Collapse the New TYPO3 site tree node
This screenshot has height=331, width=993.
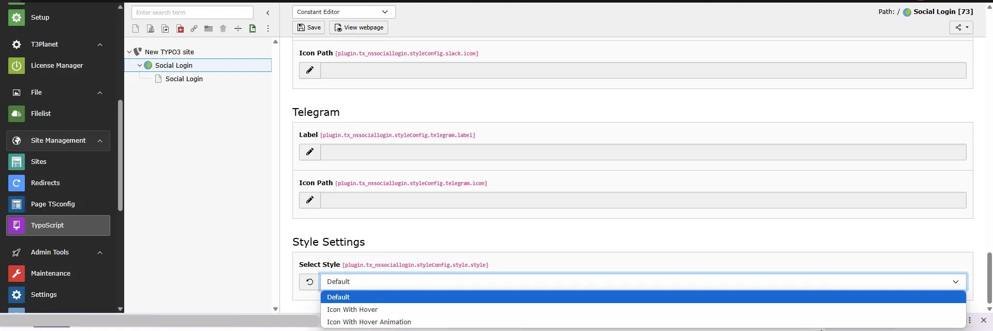pos(129,52)
